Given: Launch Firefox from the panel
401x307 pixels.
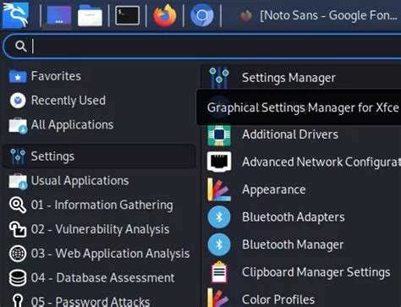Looking at the screenshot, I should tap(165, 15).
